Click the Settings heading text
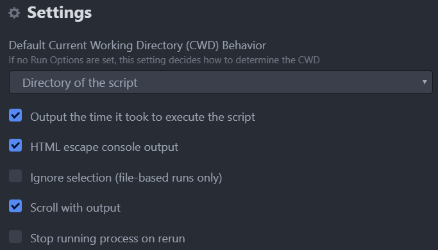 coord(60,13)
